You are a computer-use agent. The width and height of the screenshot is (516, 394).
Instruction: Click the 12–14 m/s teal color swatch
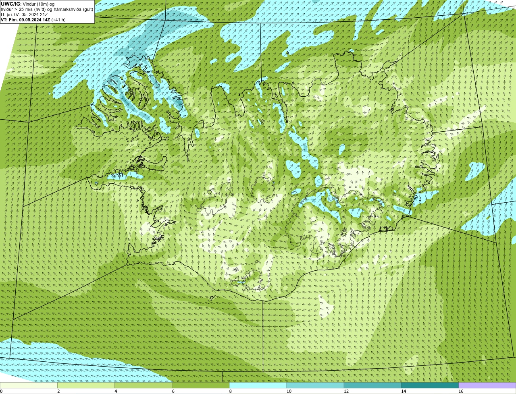372,385
